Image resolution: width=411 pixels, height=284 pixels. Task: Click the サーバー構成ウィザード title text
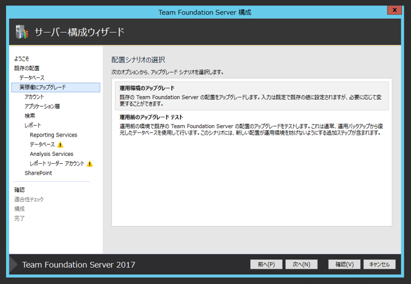79,32
